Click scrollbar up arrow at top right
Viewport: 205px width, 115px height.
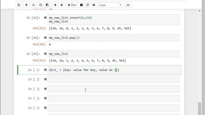pyautogui.click(x=200, y=11)
